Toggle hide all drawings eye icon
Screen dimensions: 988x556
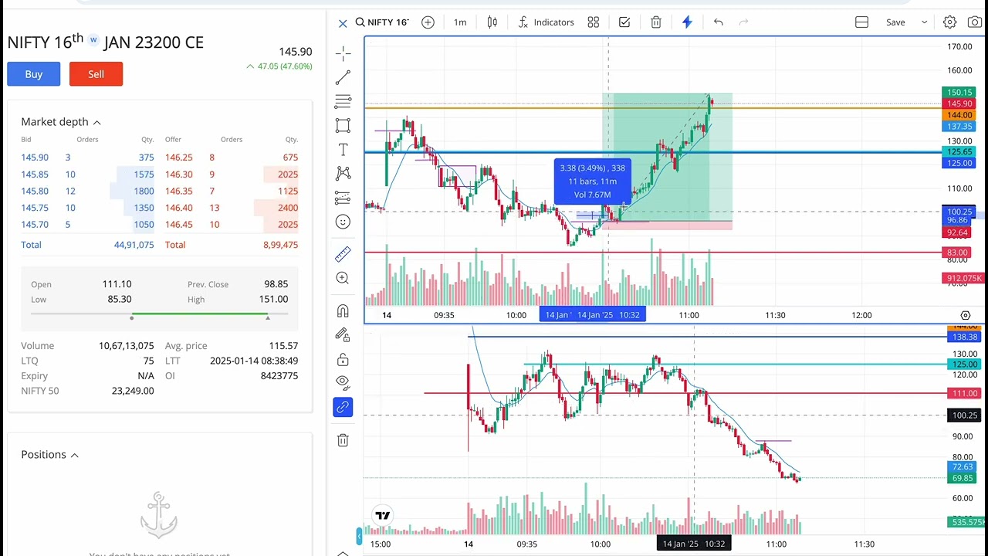pos(343,381)
